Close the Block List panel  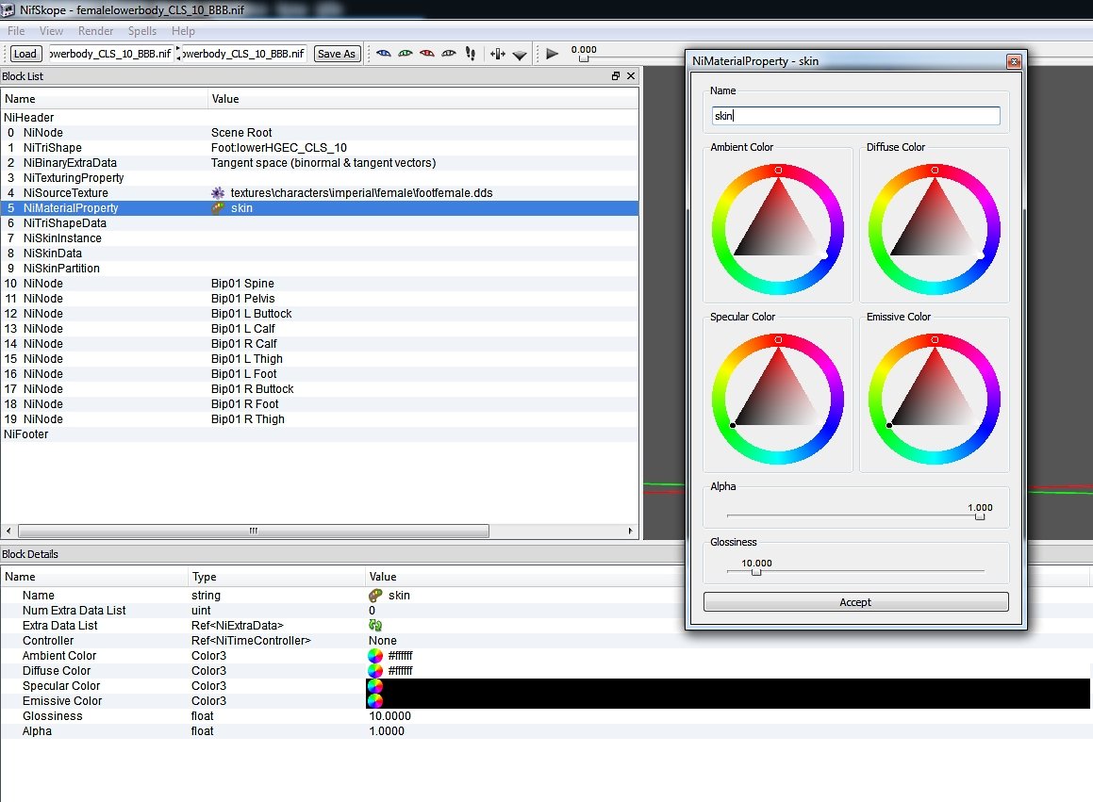coord(631,76)
